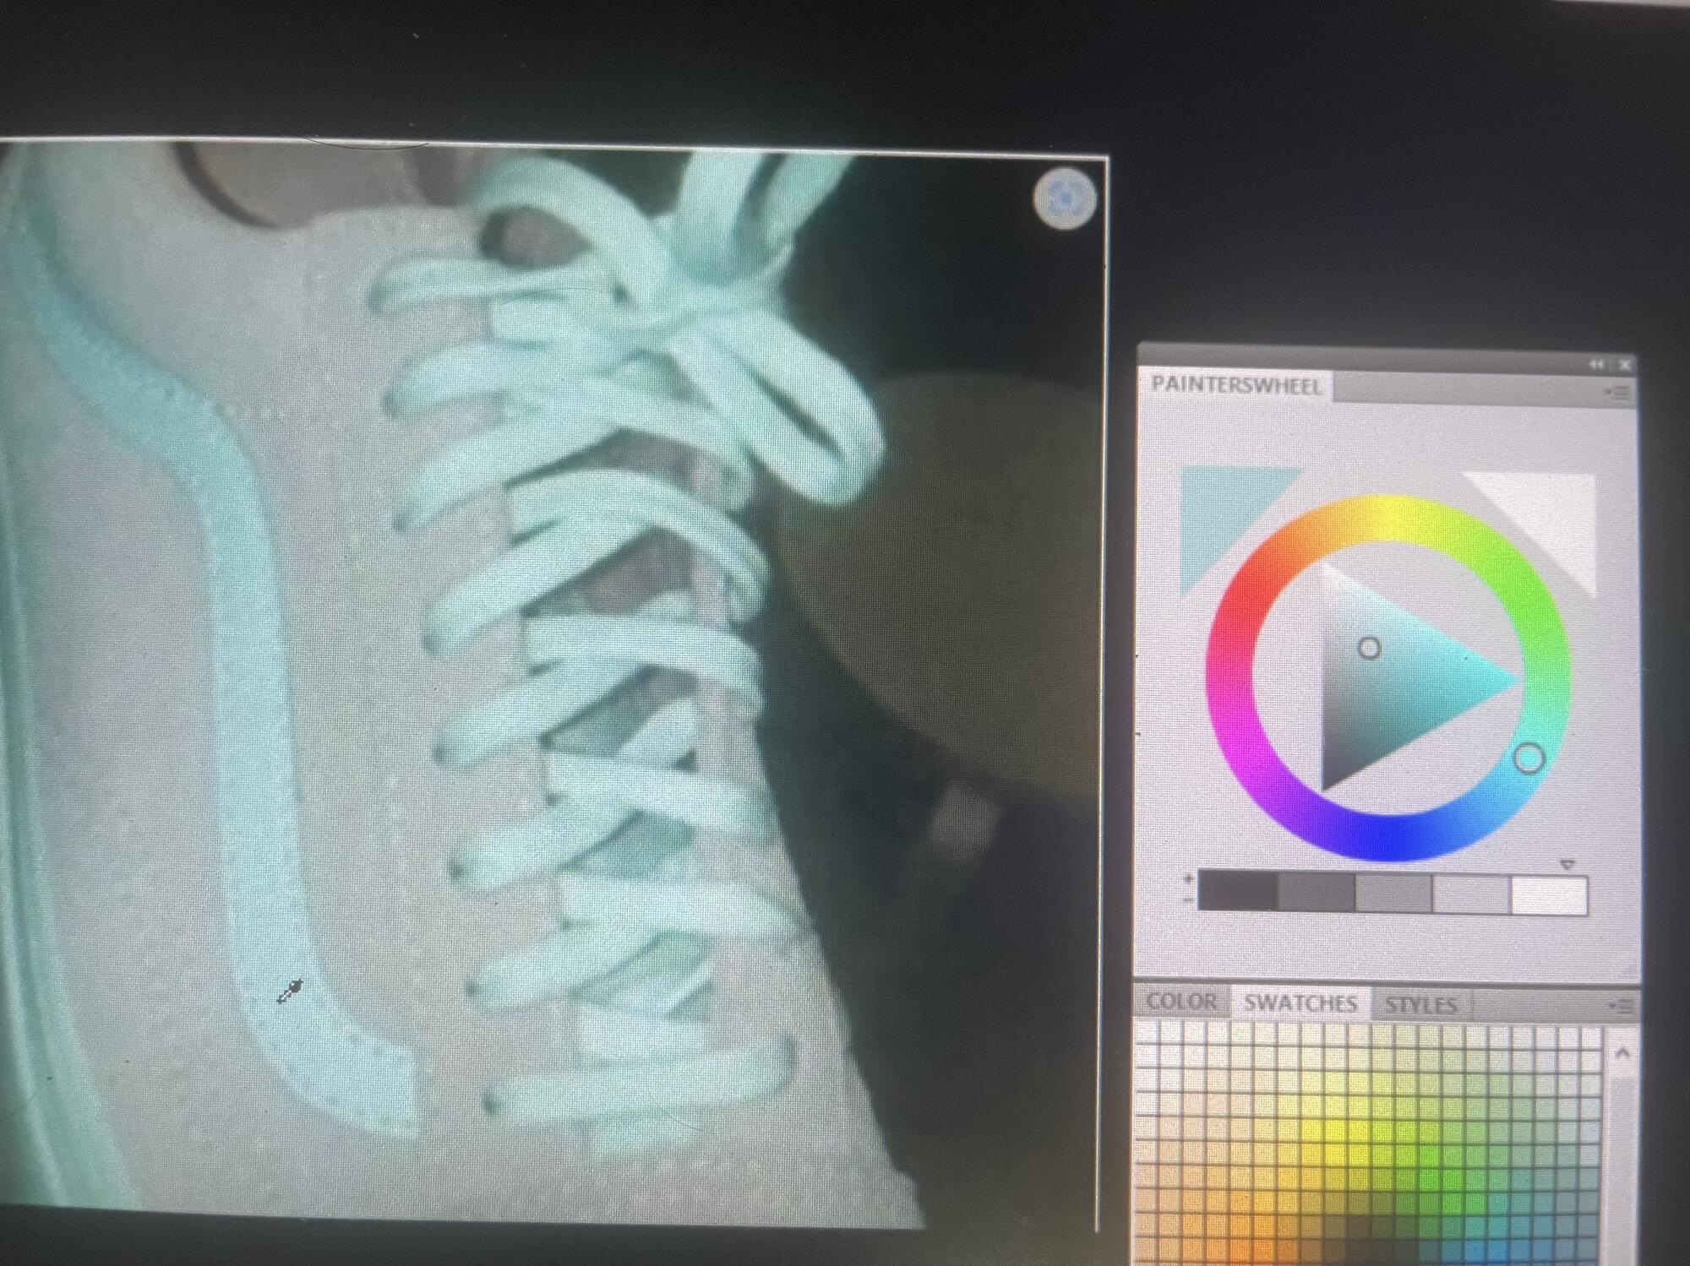Collapse the PaintersWheel panel with double-arrow icon
This screenshot has width=1690, height=1266.
tap(1595, 364)
